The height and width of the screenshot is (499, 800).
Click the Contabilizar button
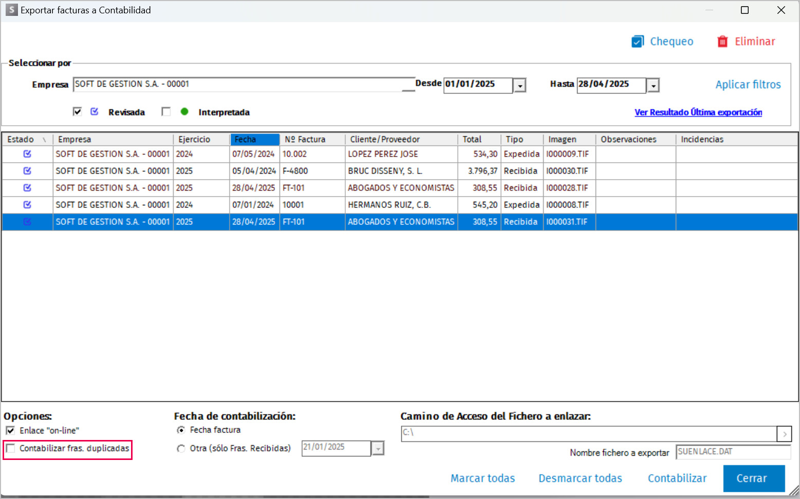tap(677, 478)
